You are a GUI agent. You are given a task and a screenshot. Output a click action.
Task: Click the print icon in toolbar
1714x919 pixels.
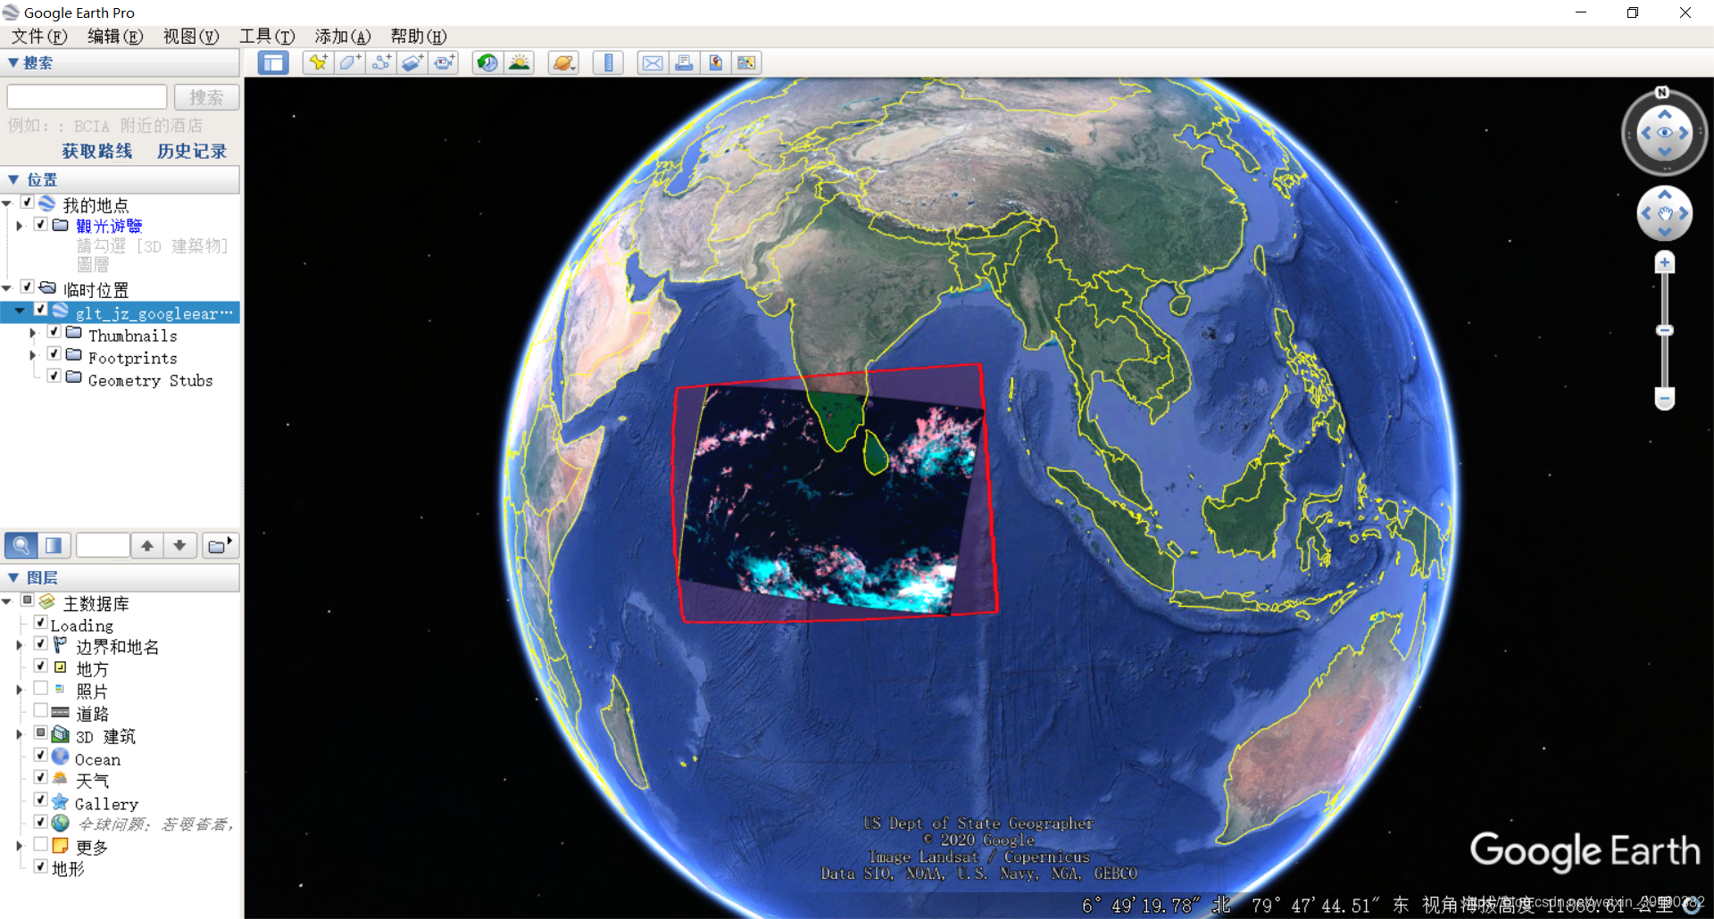pos(684,62)
